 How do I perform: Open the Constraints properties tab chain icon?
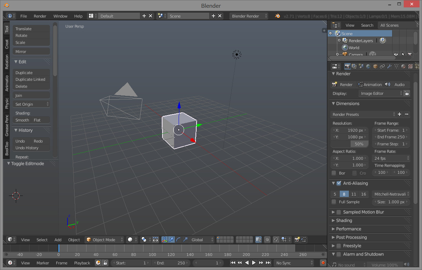point(382,66)
